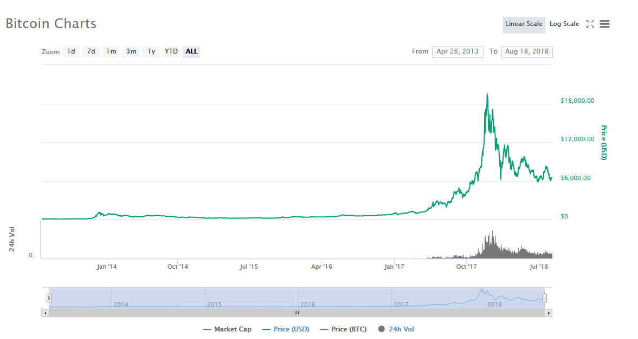Image resolution: width=638 pixels, height=339 pixels.
Task: Toggle fullscreen chart view icon
Action: click(590, 24)
